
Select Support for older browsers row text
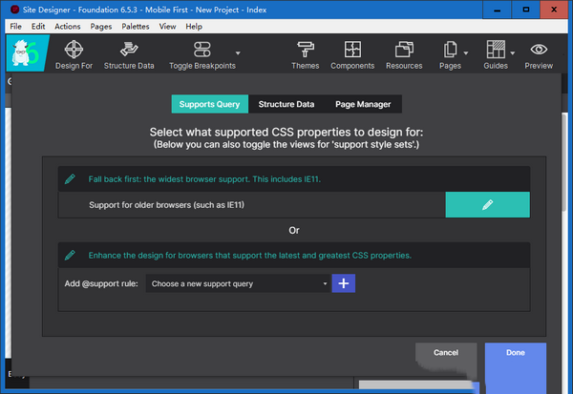coord(166,205)
